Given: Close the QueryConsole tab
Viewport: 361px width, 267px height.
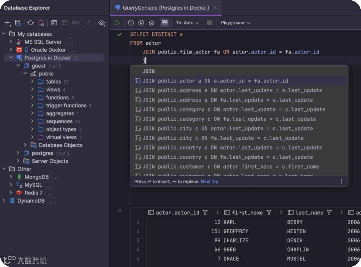Looking at the screenshot, I should click(215, 8).
